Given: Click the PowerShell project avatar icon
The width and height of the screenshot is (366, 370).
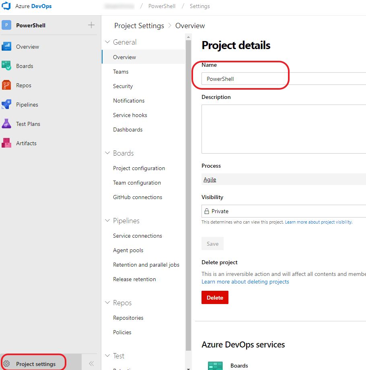Looking at the screenshot, I should pos(6,25).
